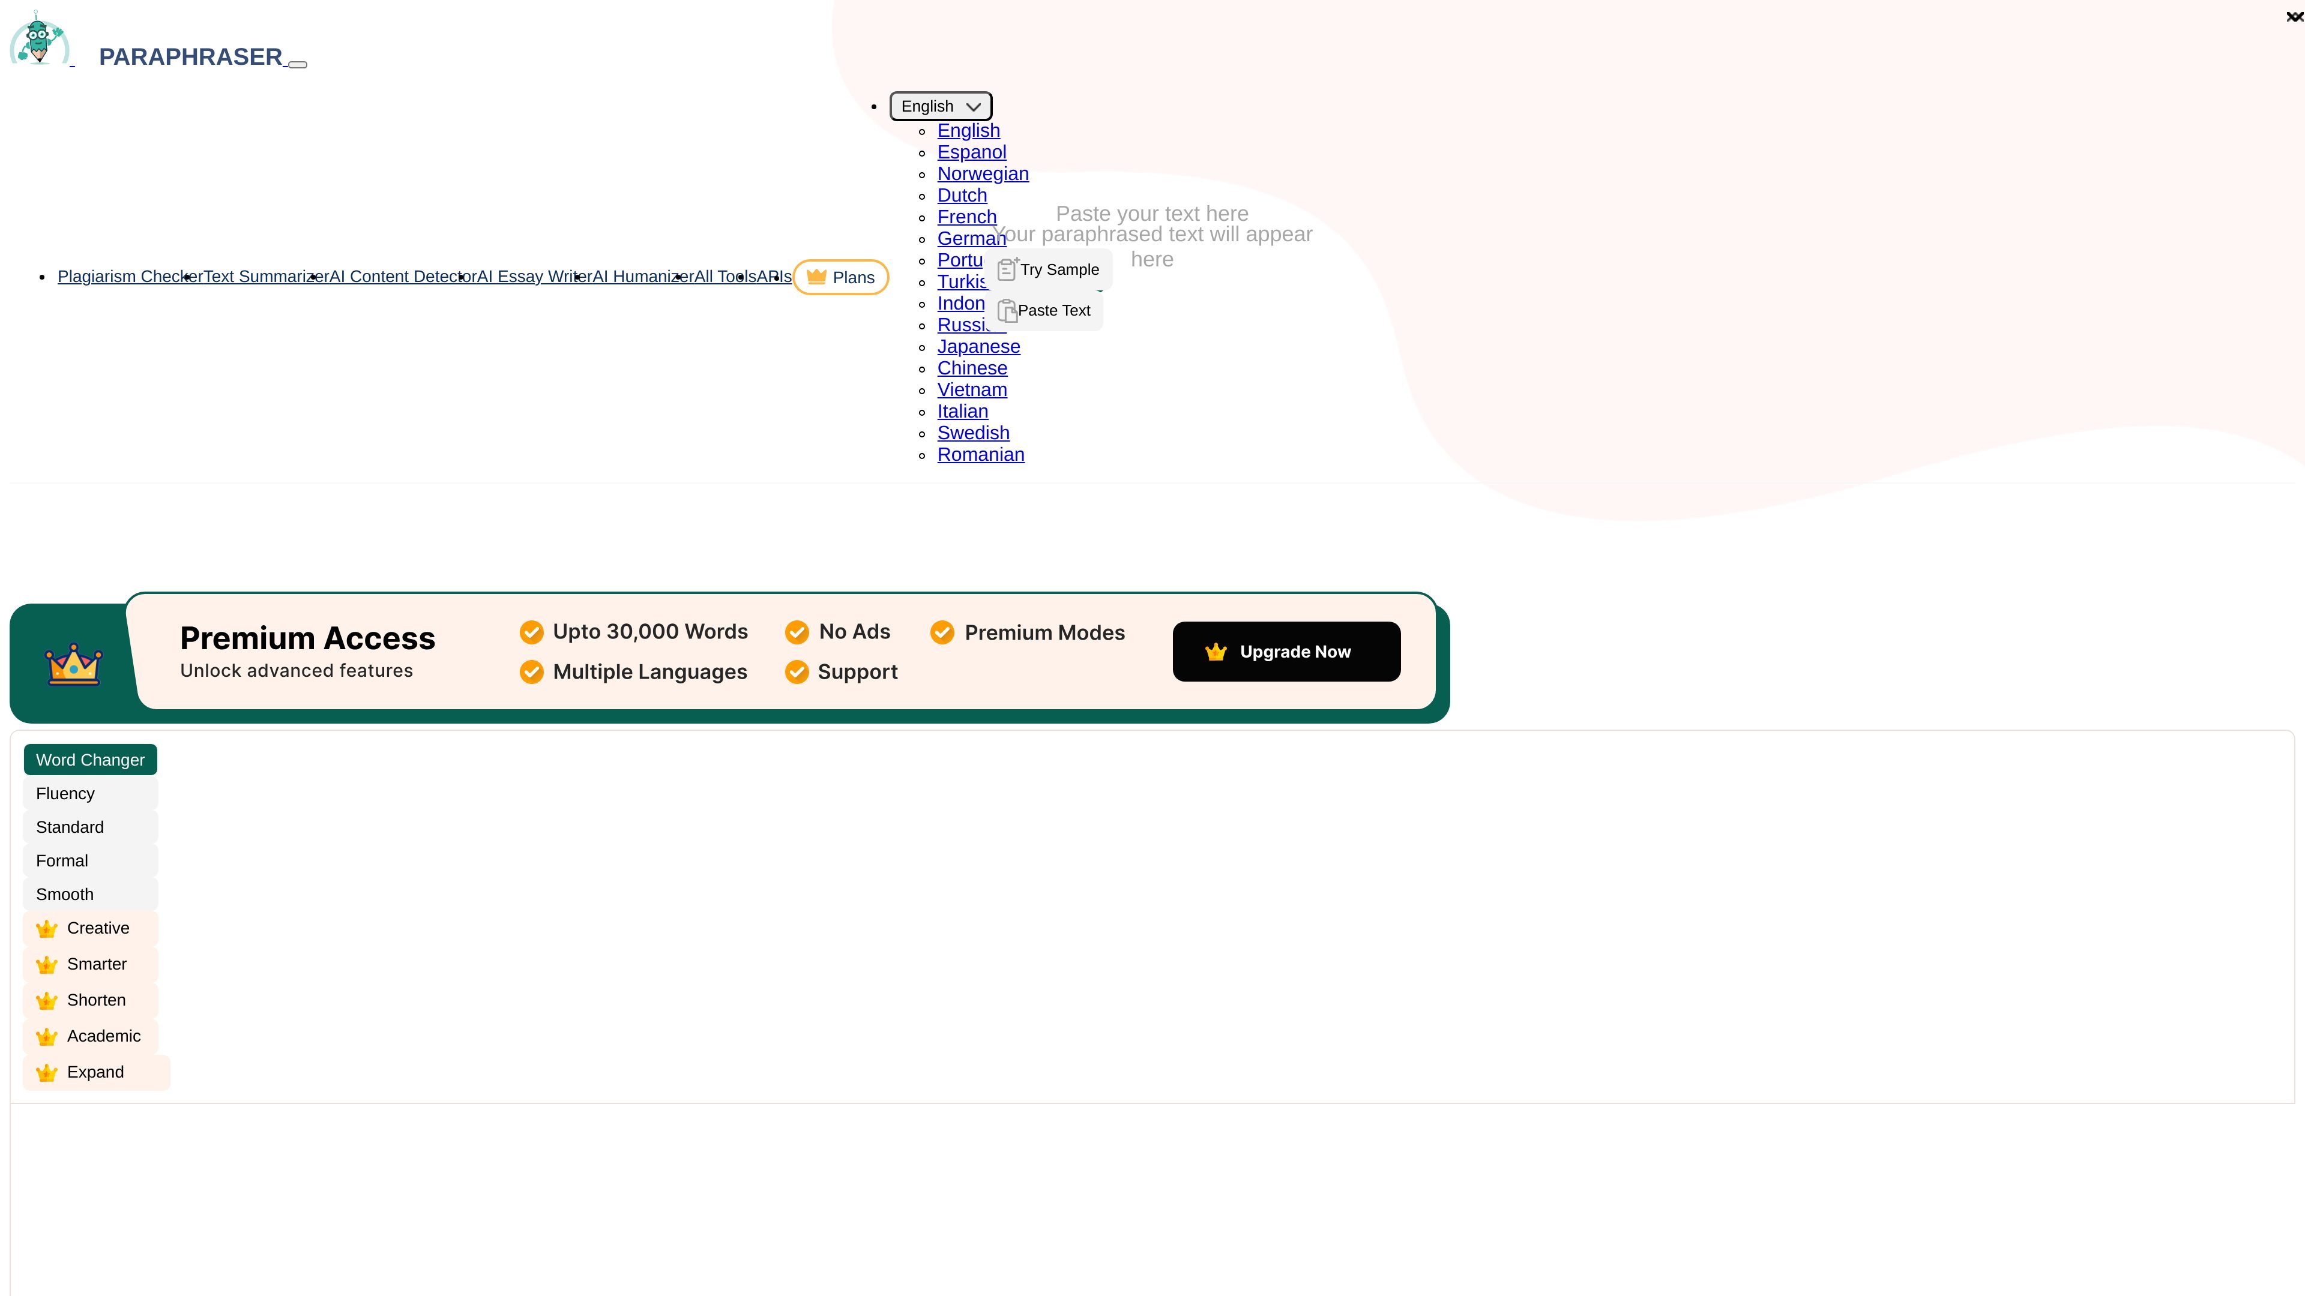Click crown icon next to Expand
The width and height of the screenshot is (2305, 1296).
pyautogui.click(x=47, y=1072)
